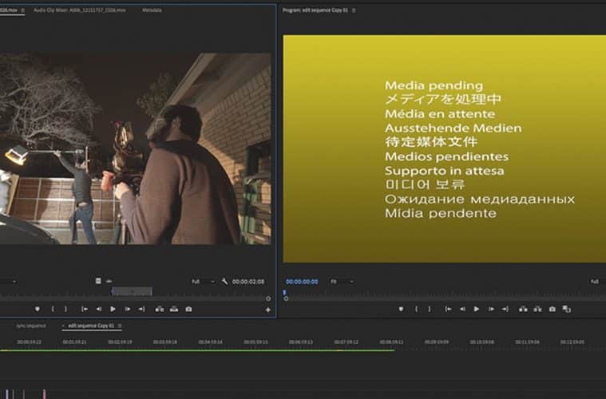Open Comparison View in Program monitor
The image size is (606, 399).
[566, 309]
